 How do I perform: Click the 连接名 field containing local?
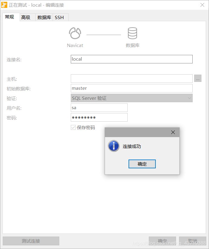tap(132, 59)
